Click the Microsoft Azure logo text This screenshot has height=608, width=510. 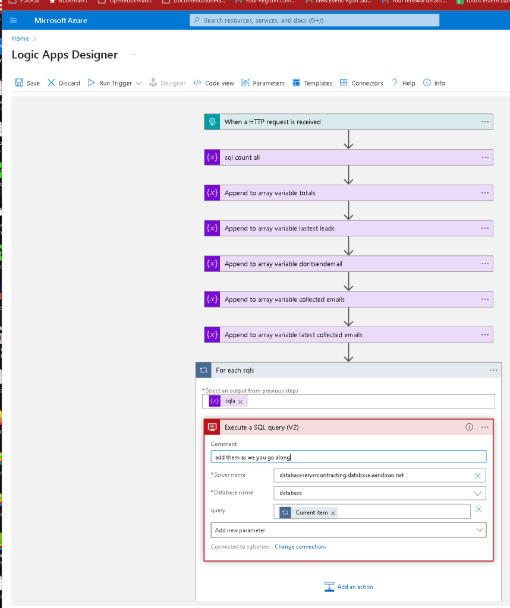61,20
